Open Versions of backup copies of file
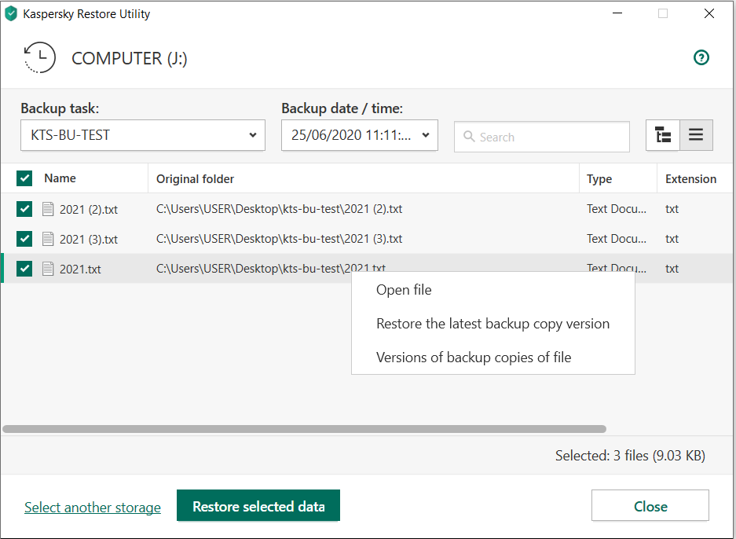Screen dimensions: 736x539 point(474,357)
